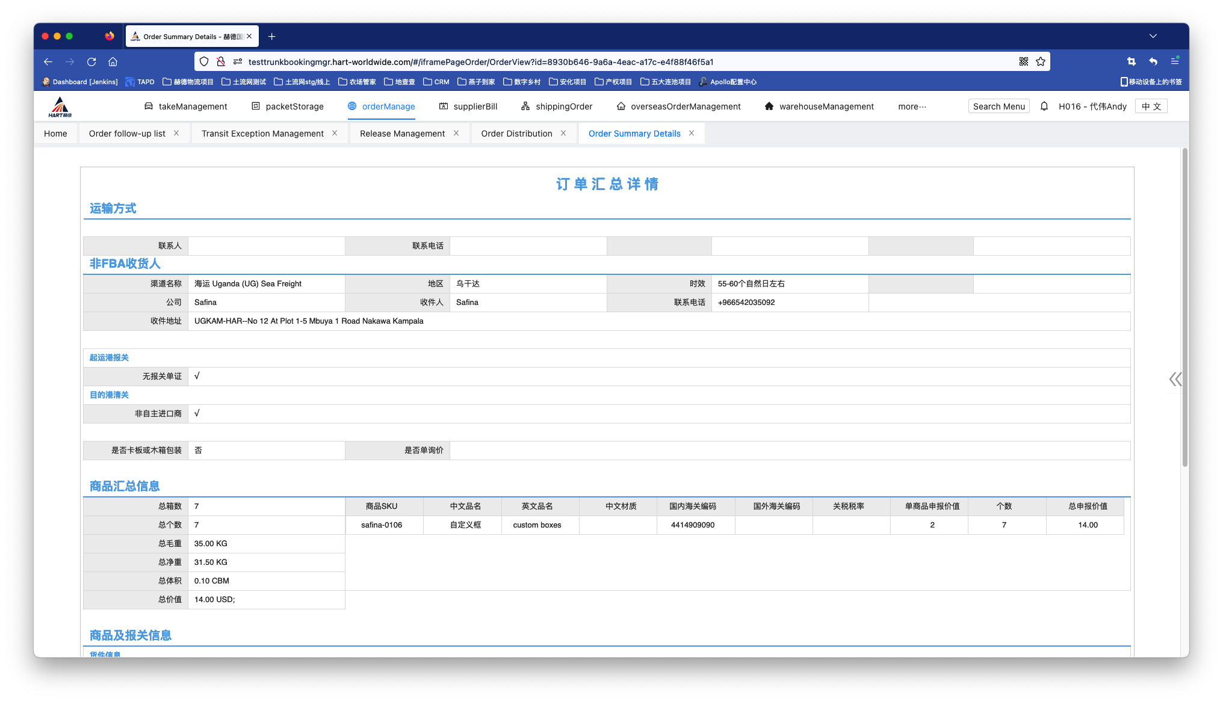
Task: Switch to Order Distribution tab
Action: click(516, 134)
